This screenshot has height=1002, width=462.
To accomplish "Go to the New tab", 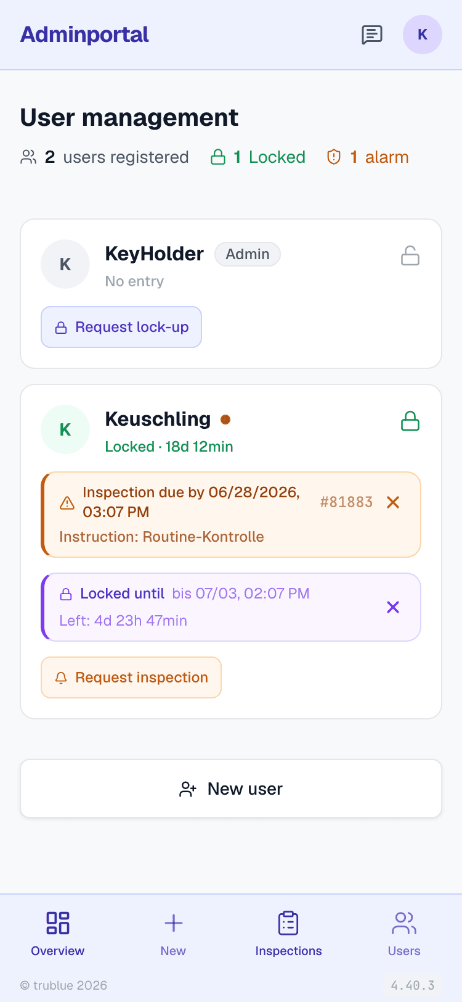I will coord(173,934).
